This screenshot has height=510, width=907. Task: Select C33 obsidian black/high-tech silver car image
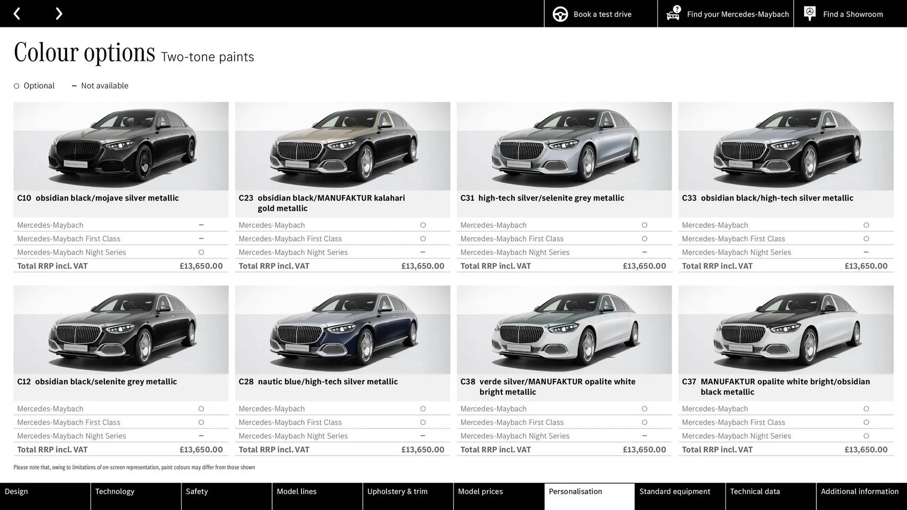tap(786, 146)
